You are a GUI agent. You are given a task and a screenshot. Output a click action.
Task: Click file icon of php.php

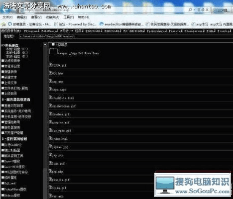(50, 171)
